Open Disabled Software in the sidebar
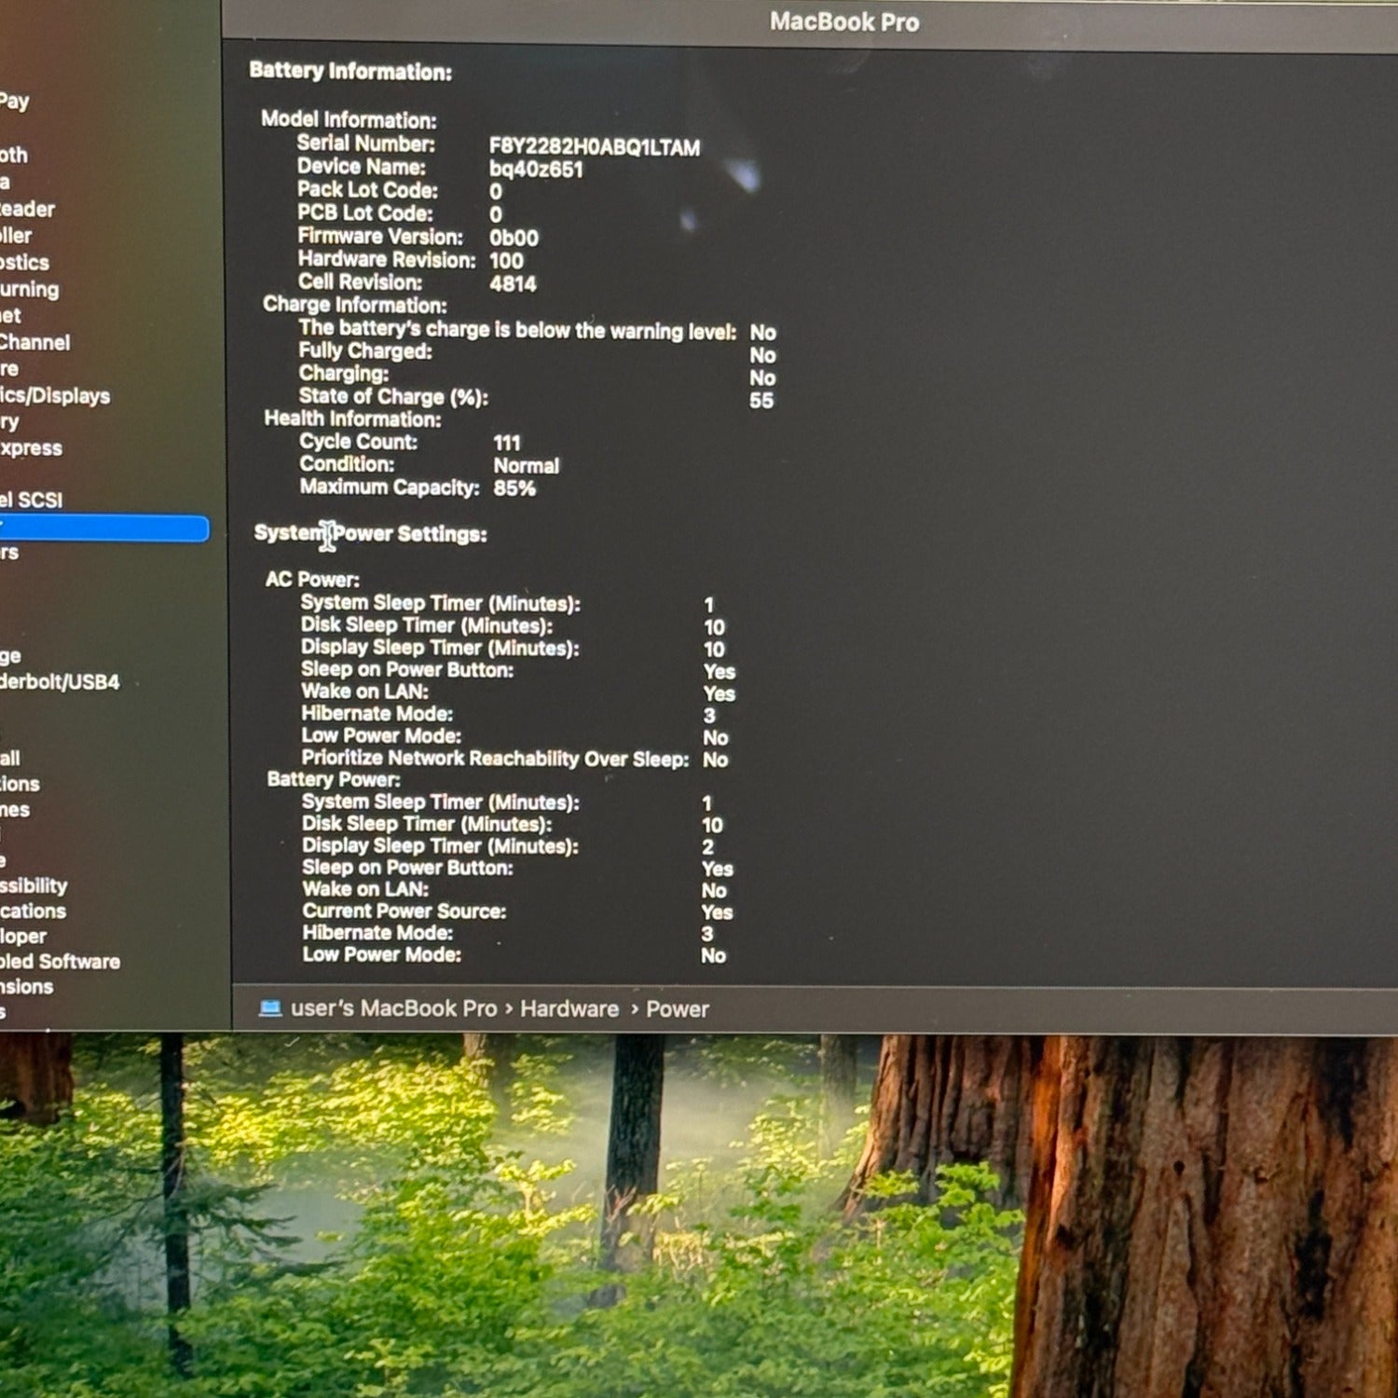Image resolution: width=1398 pixels, height=1398 pixels. [x=61, y=962]
